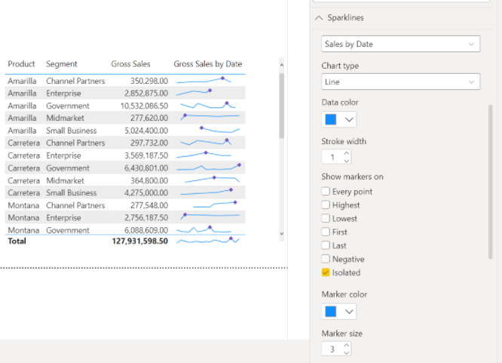
Task: Decrease the Marker size value
Action: pyautogui.click(x=347, y=352)
